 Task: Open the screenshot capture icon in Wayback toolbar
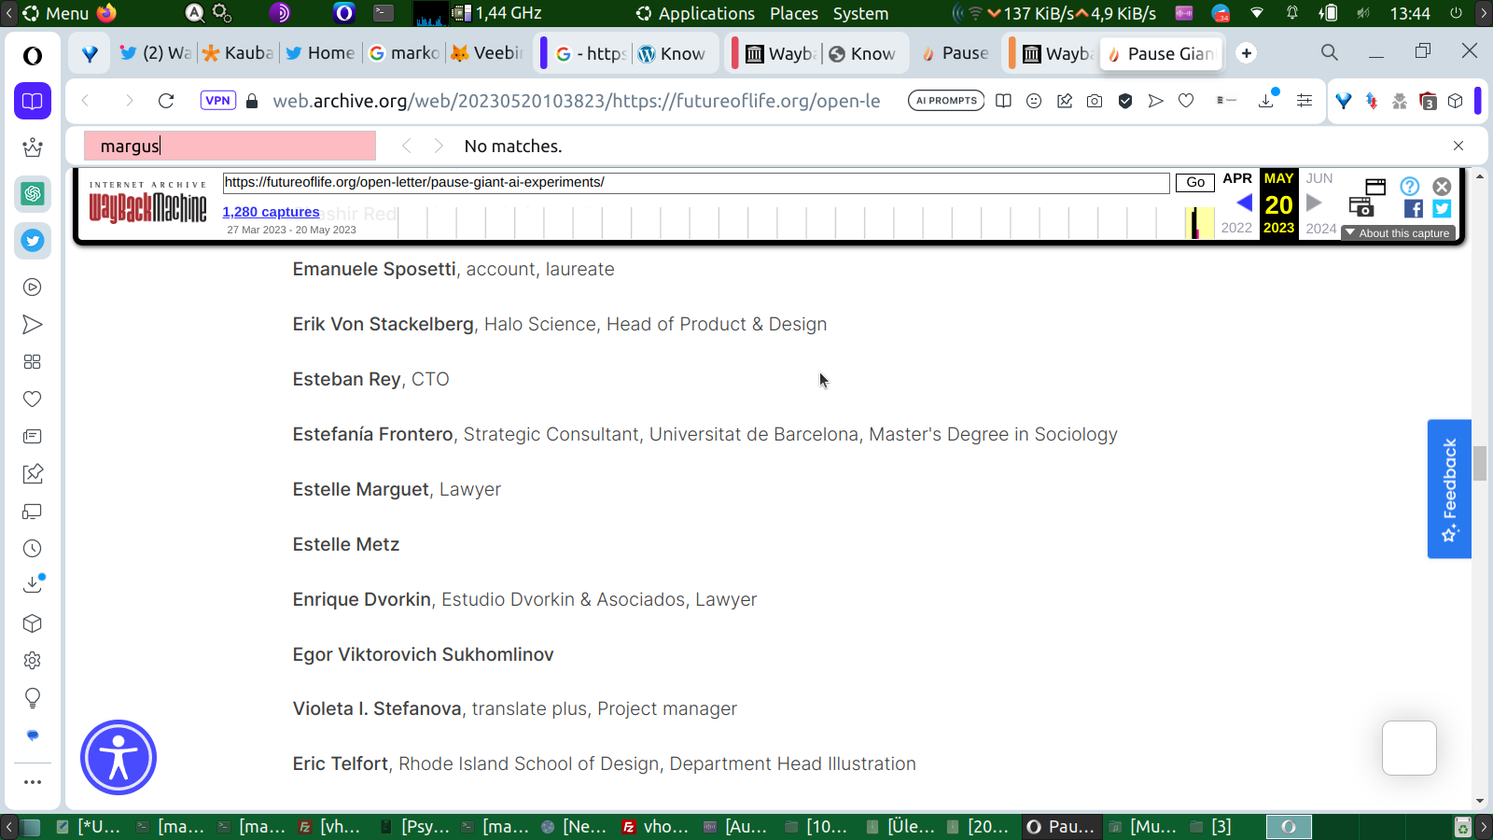pos(1360,208)
